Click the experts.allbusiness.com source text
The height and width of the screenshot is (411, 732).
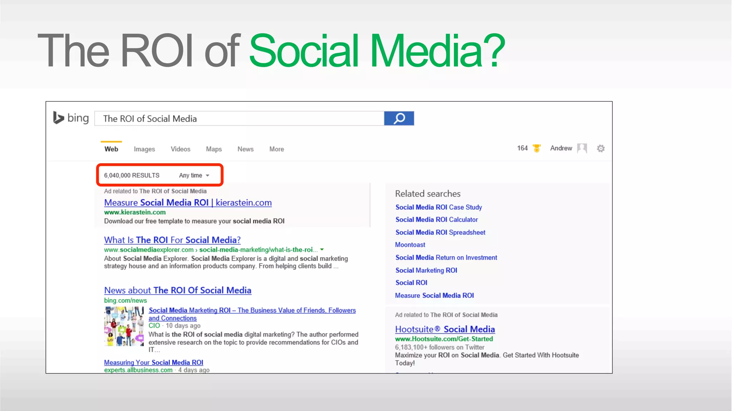coord(138,370)
